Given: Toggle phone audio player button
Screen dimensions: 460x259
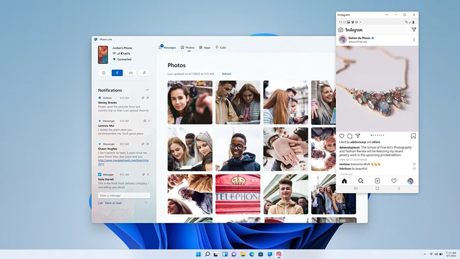Looking at the screenshot, I should (x=144, y=73).
